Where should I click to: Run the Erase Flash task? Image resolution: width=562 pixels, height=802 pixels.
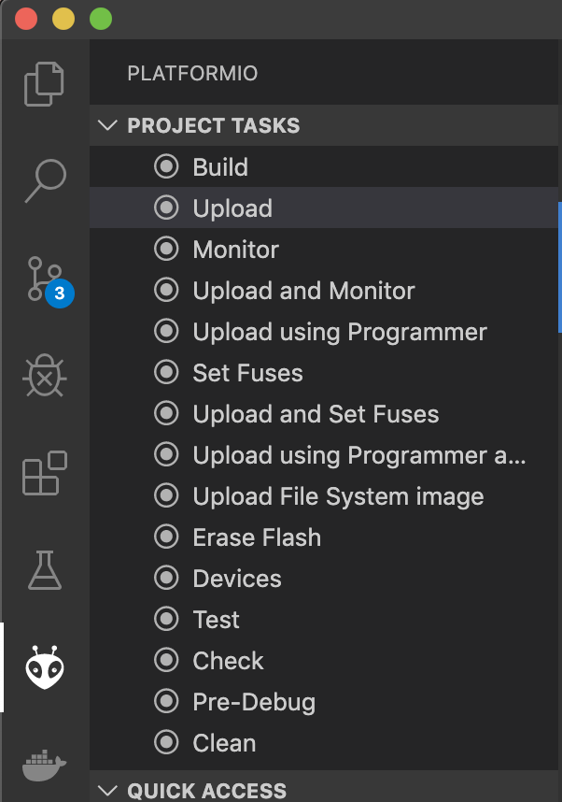(x=324, y=537)
